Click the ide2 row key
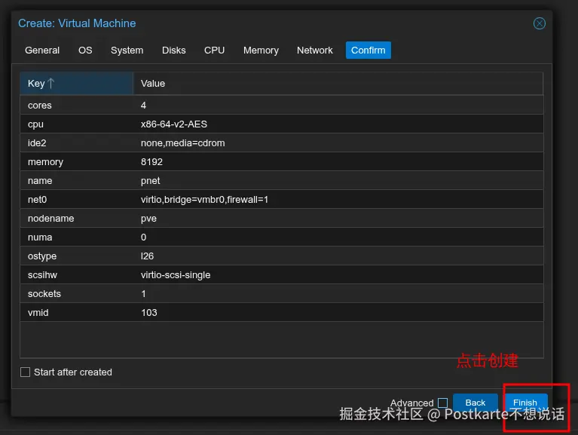 [x=37, y=143]
